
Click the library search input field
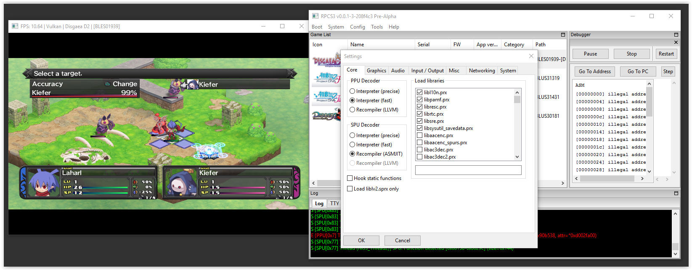tap(468, 170)
